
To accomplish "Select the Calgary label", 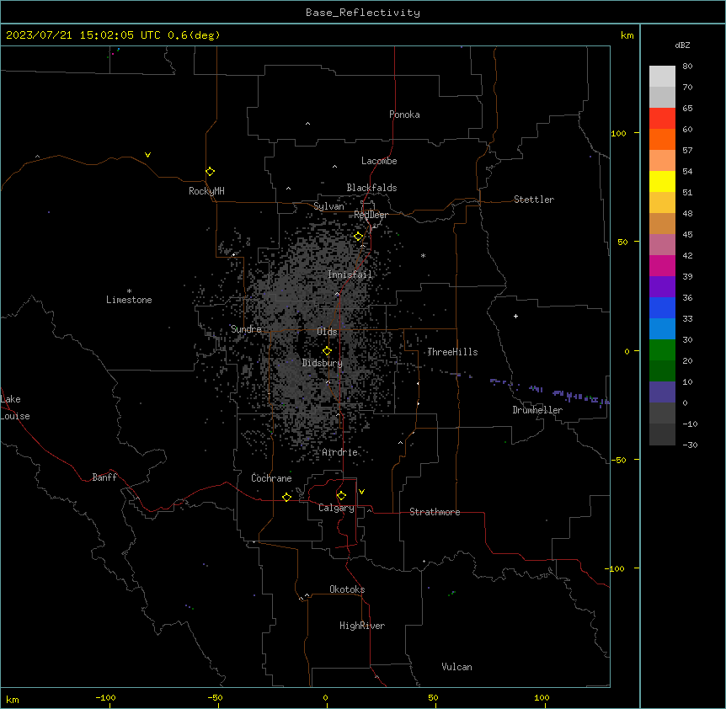I will pyautogui.click(x=336, y=508).
